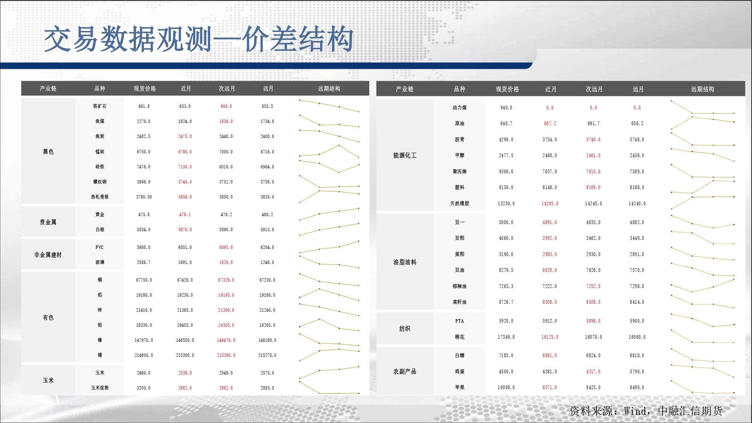Click the 油脂油料 category cell
Viewport: 752px width, 423px height.
405,262
